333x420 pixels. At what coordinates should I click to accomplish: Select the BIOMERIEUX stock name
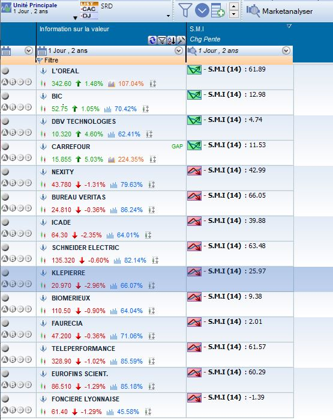(x=71, y=298)
